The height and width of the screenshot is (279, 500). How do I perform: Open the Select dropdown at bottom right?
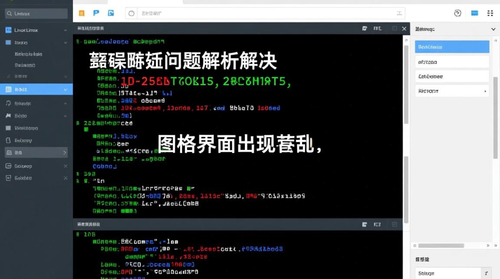452,273
